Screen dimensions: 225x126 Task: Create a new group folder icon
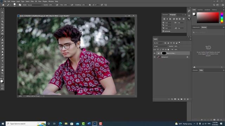pos(181,99)
